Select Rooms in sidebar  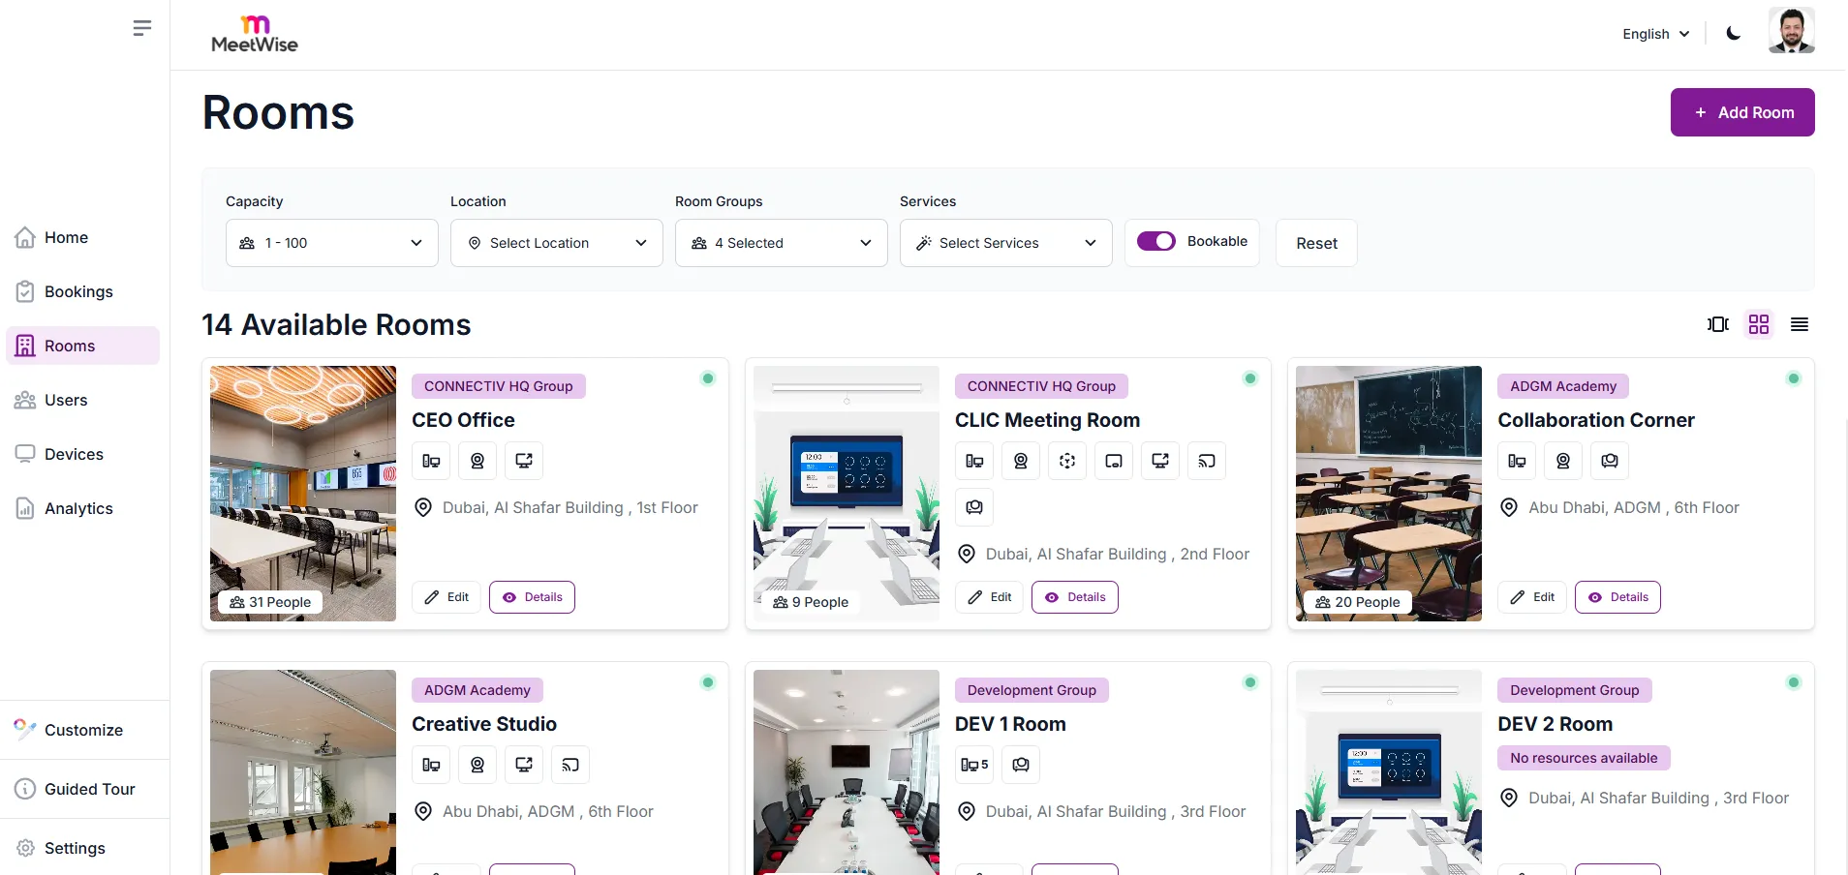[82, 346]
